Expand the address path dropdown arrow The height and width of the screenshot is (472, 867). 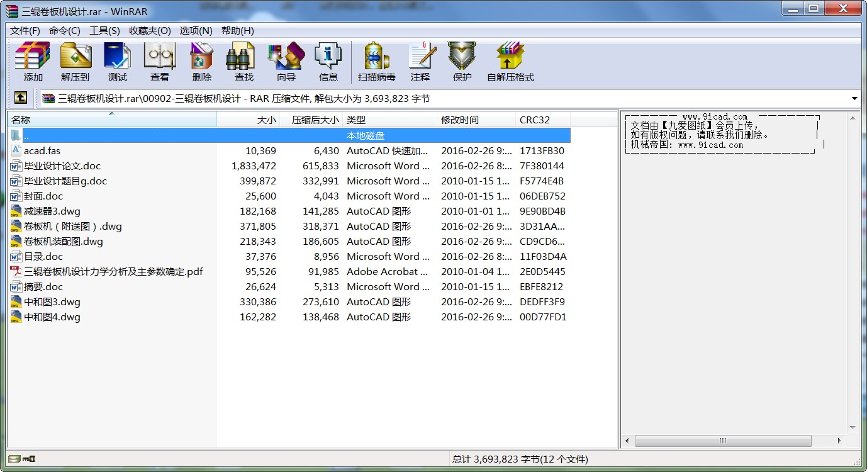click(854, 99)
